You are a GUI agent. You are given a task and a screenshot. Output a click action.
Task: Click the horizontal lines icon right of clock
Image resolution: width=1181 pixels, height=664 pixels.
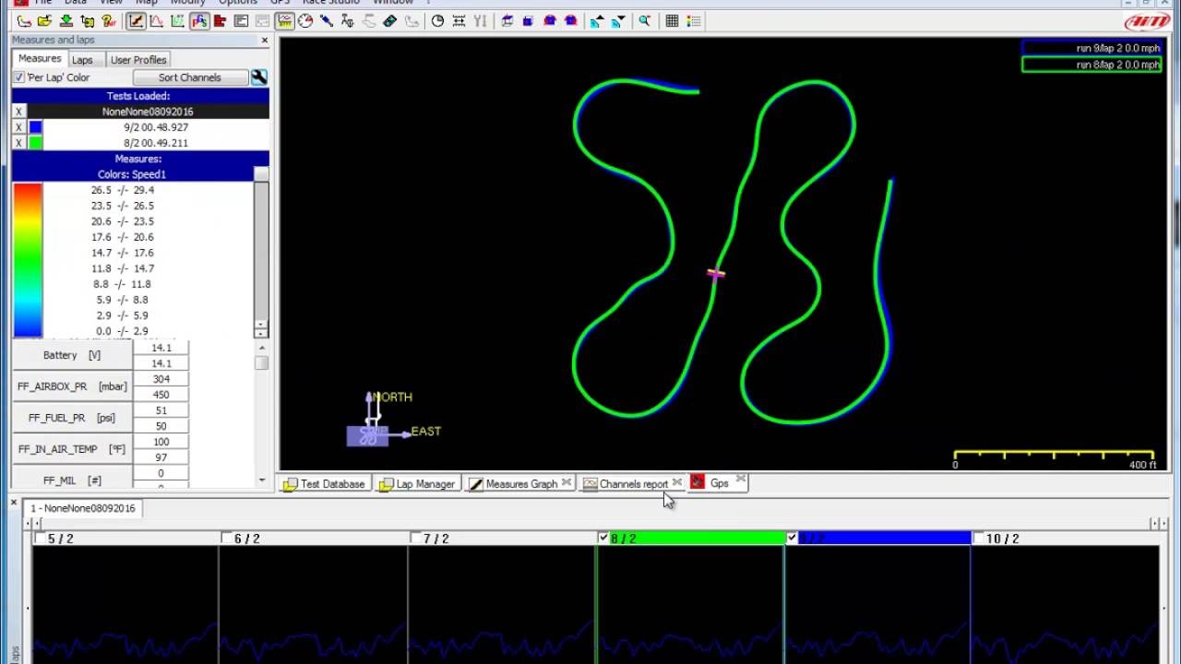point(459,20)
